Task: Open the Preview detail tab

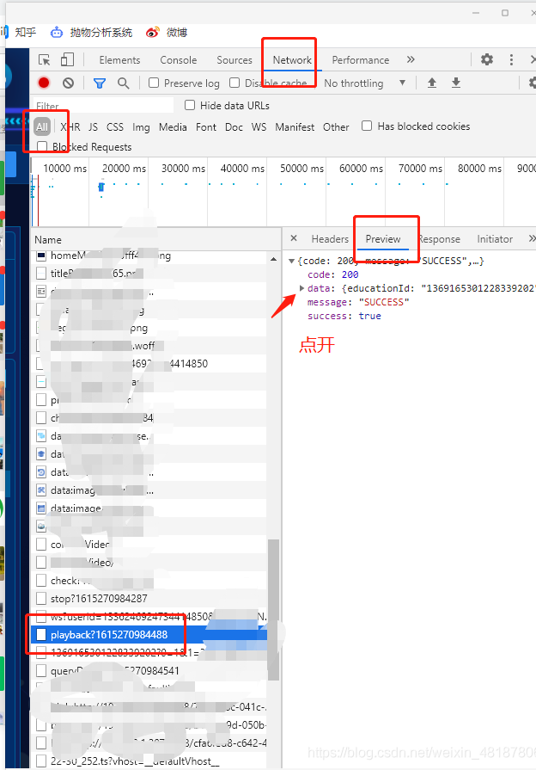Action: pos(383,239)
